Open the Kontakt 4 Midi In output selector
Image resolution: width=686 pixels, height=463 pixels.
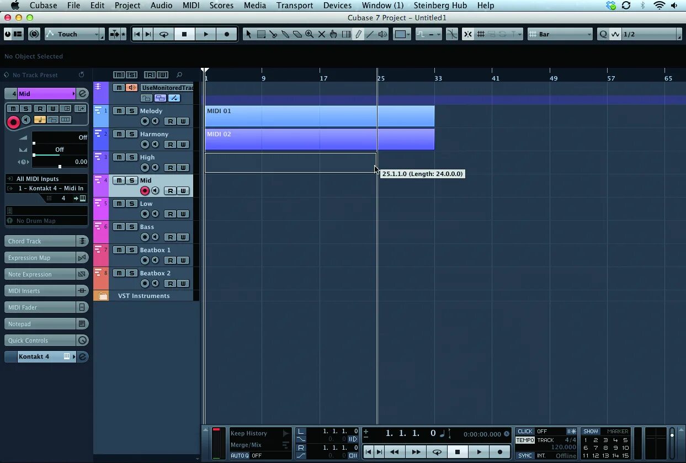coord(46,188)
